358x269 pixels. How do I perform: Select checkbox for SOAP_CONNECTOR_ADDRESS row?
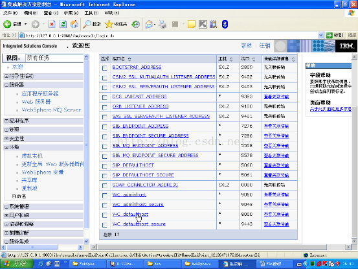(105, 185)
